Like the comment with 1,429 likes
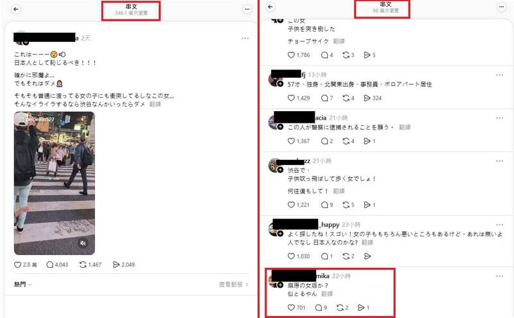514x318 pixels. click(298, 98)
